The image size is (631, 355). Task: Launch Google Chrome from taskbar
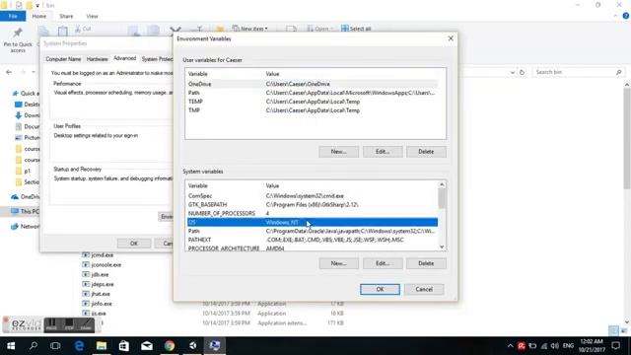170,346
